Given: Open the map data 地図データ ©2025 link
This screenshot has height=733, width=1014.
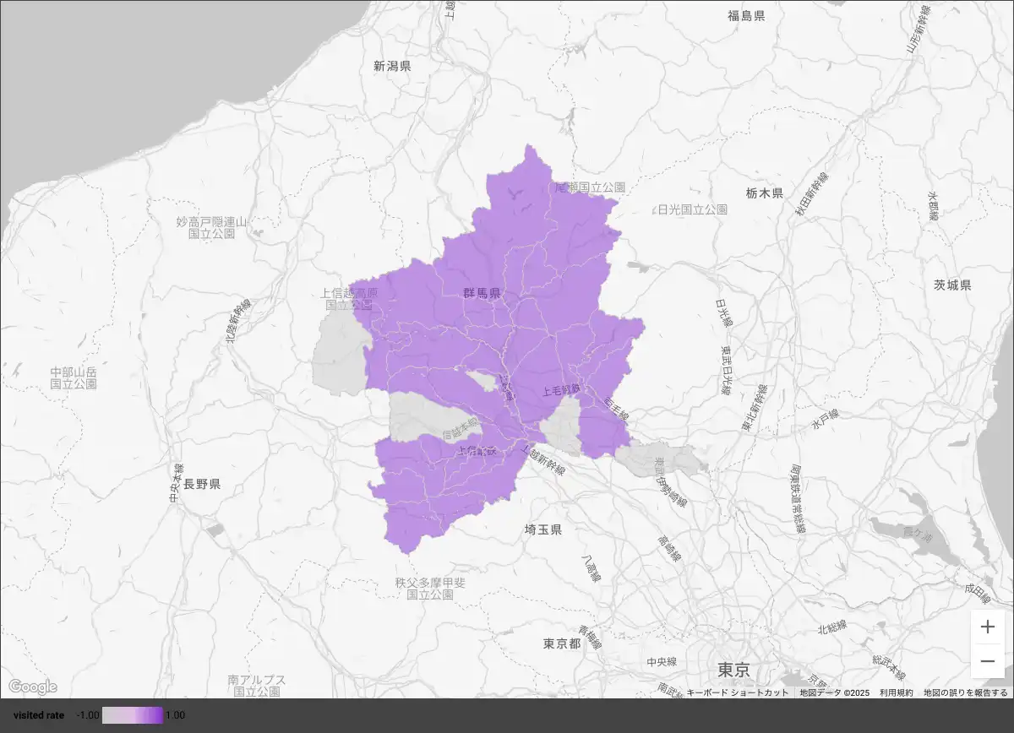Looking at the screenshot, I should 834,692.
